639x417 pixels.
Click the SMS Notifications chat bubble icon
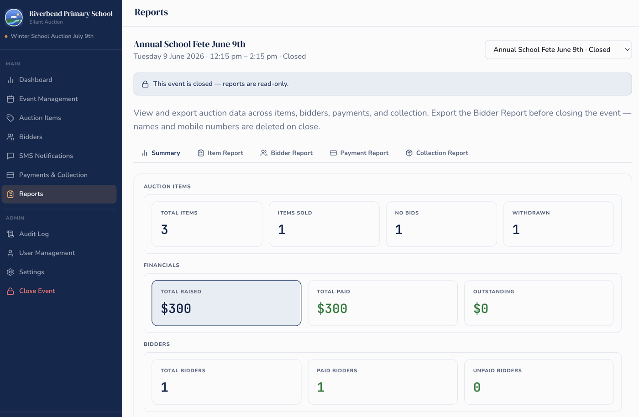click(10, 156)
